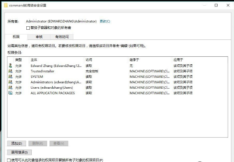Click the owner name Administrator (EDWARDZHANG\Administrator)

[61, 21]
